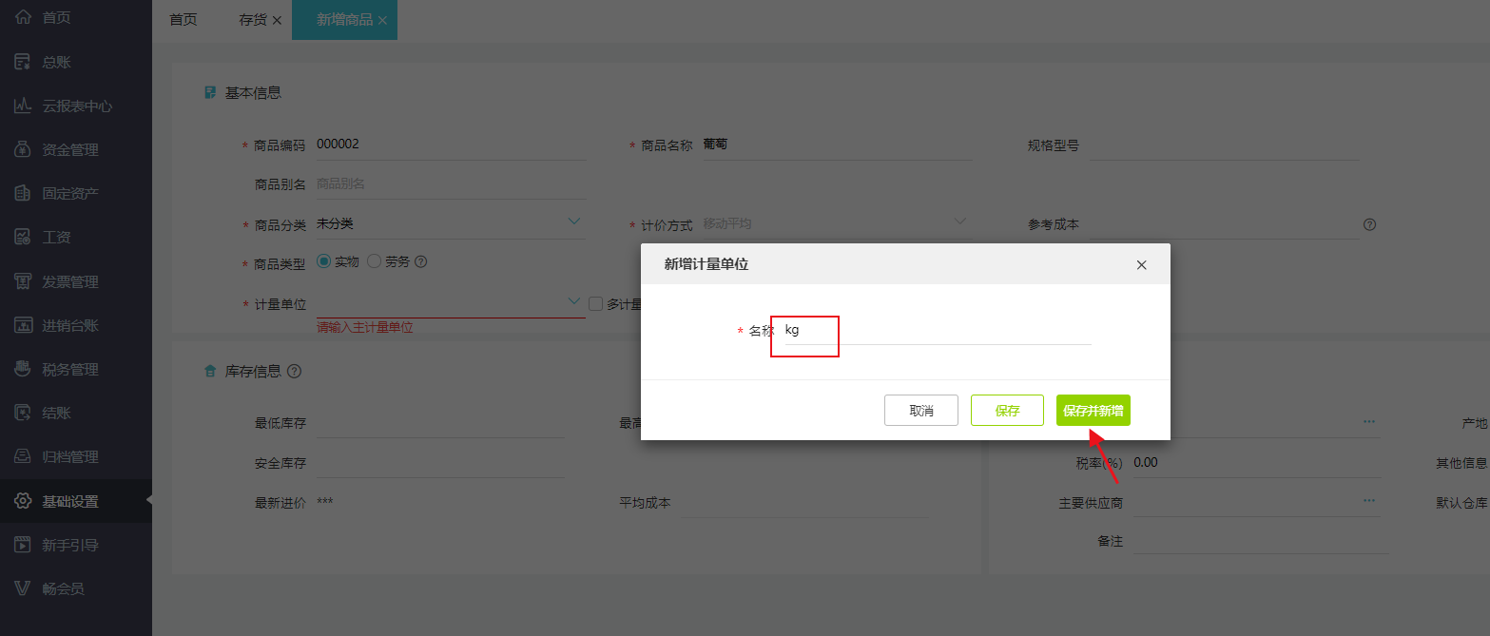This screenshot has width=1490, height=636.
Task: Click the 发票管理 invoice icon
Action: pyautogui.click(x=24, y=281)
